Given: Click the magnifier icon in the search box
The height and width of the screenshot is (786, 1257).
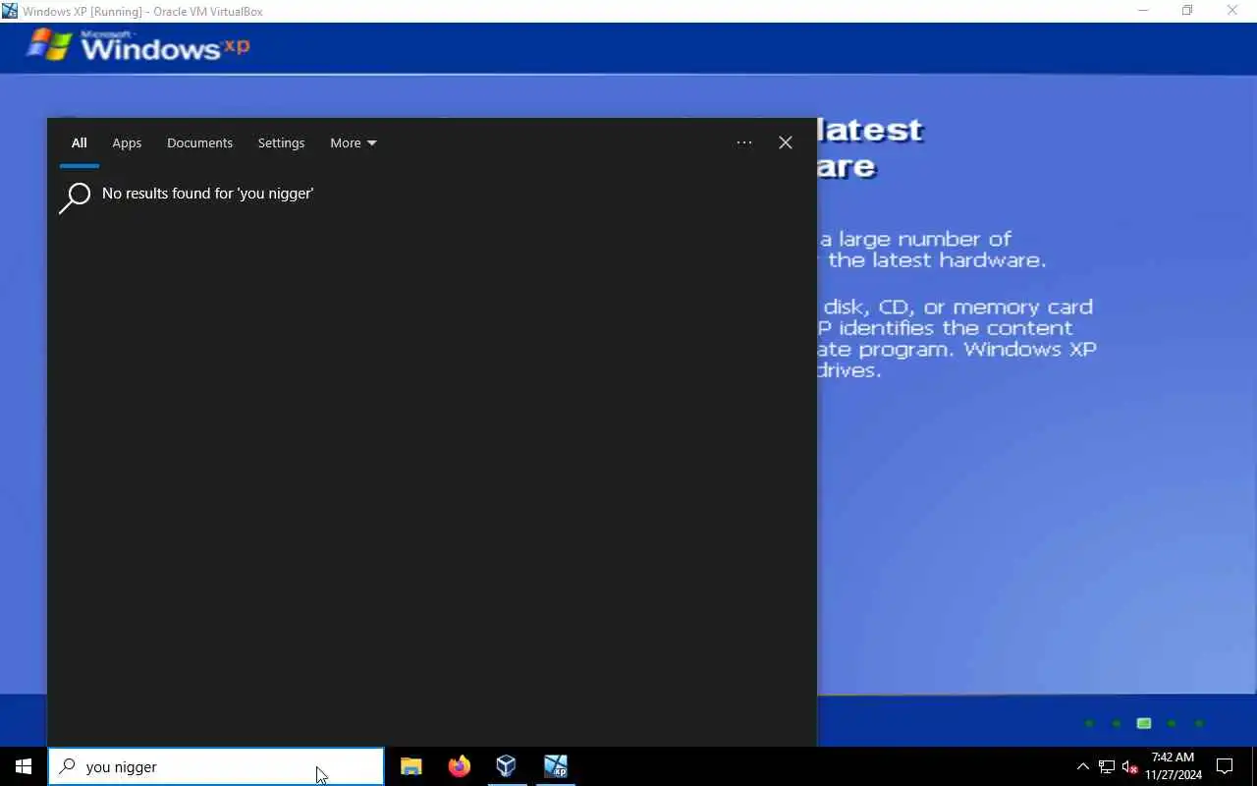Looking at the screenshot, I should [67, 766].
